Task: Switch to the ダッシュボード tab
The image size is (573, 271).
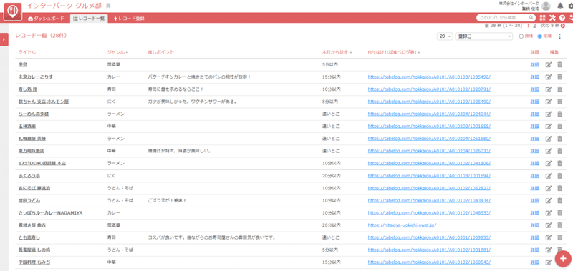Action: click(x=46, y=19)
